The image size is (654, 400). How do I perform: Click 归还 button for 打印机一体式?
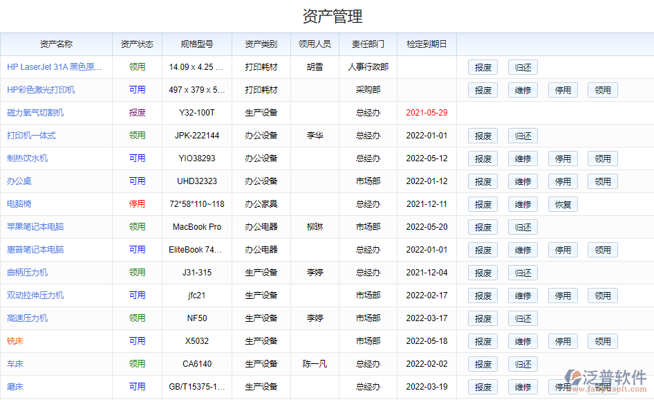pyautogui.click(x=523, y=136)
